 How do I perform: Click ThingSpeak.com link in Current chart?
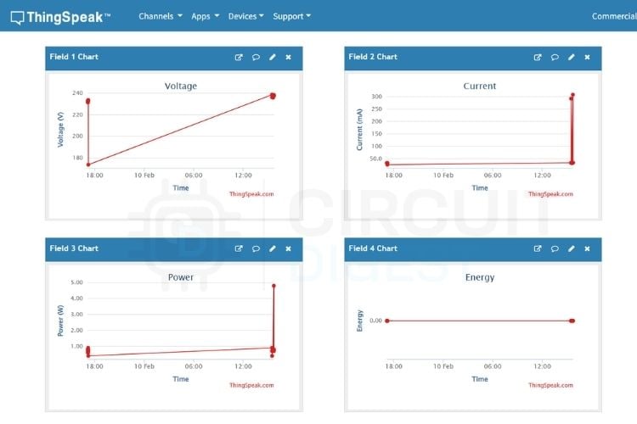coord(550,194)
